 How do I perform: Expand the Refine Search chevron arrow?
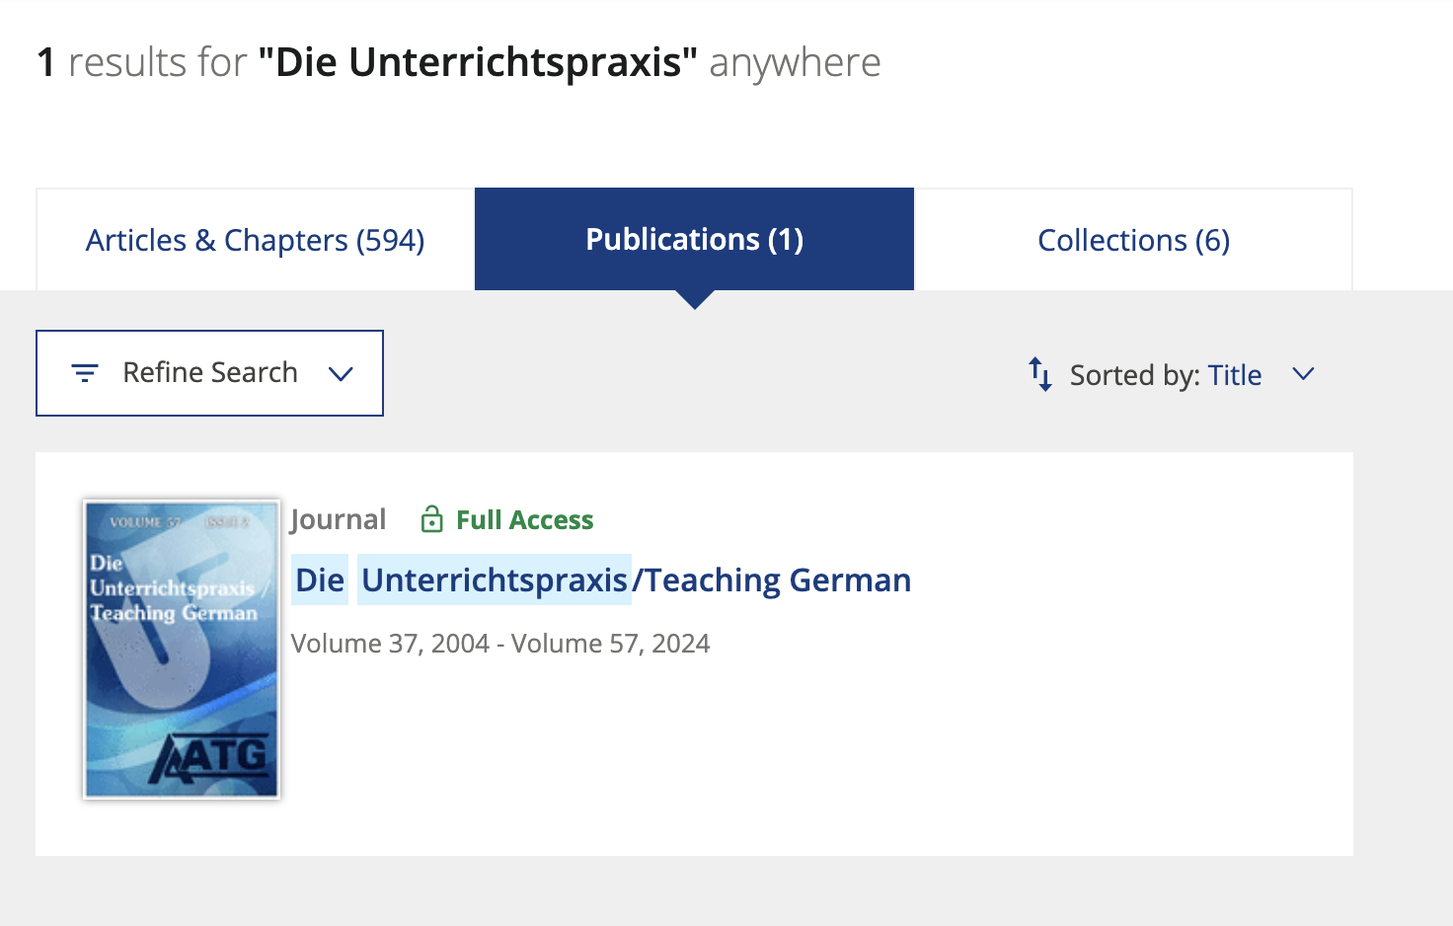[x=341, y=374]
